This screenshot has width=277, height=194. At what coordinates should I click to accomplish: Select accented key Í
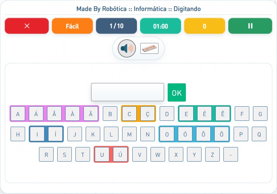(x=55, y=134)
